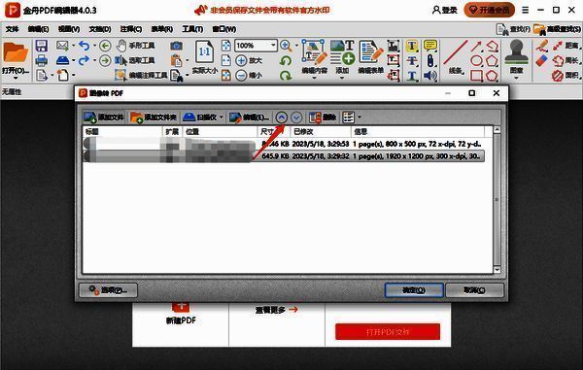Open the Window (窗口(W)) menu
This screenshot has height=370, width=583.
tap(223, 29)
